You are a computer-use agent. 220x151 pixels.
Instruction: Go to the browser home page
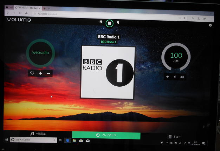click(26, 13)
